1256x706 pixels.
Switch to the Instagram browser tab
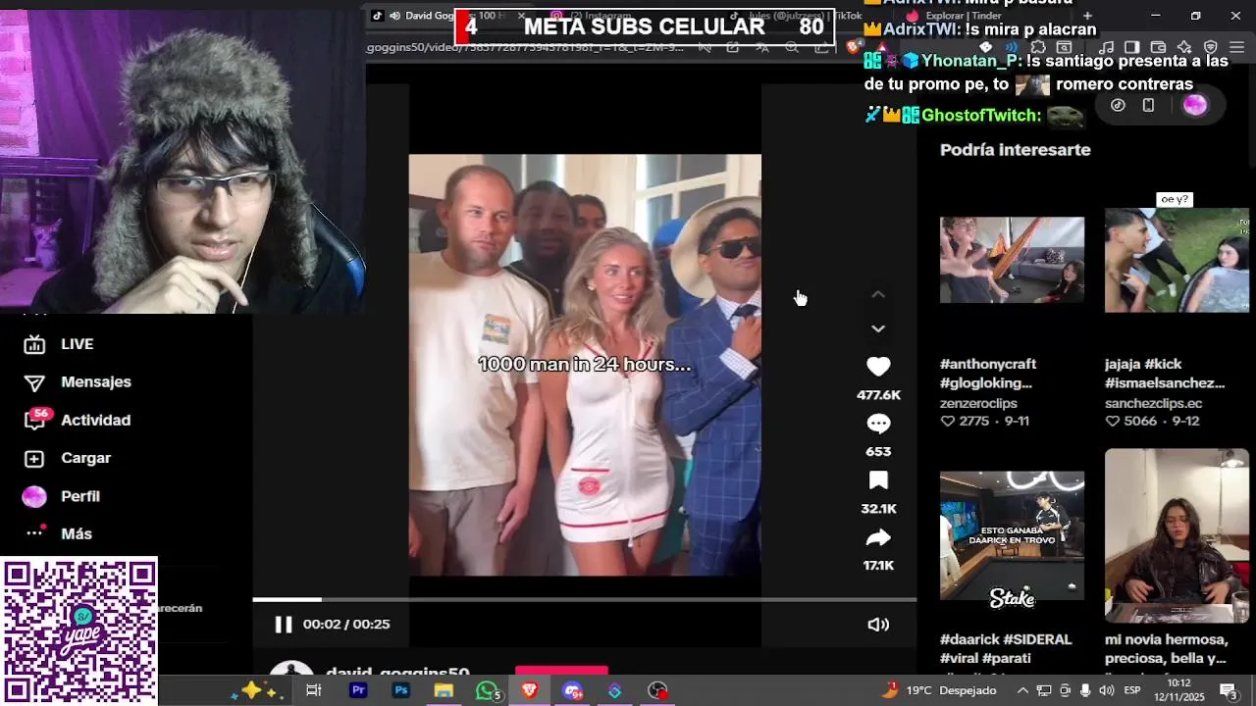(x=599, y=16)
